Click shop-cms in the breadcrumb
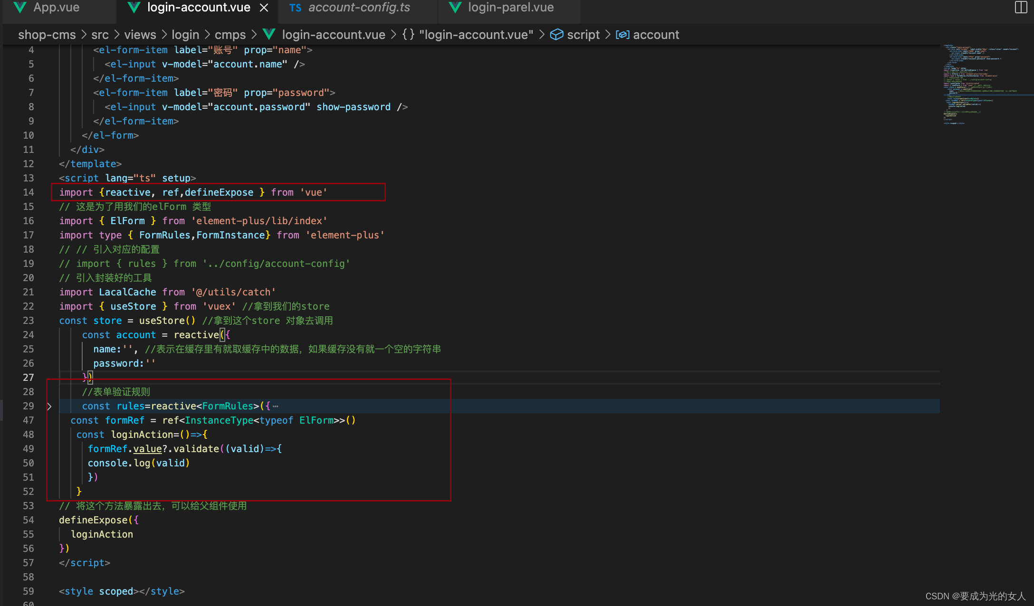The image size is (1034, 606). 47,35
